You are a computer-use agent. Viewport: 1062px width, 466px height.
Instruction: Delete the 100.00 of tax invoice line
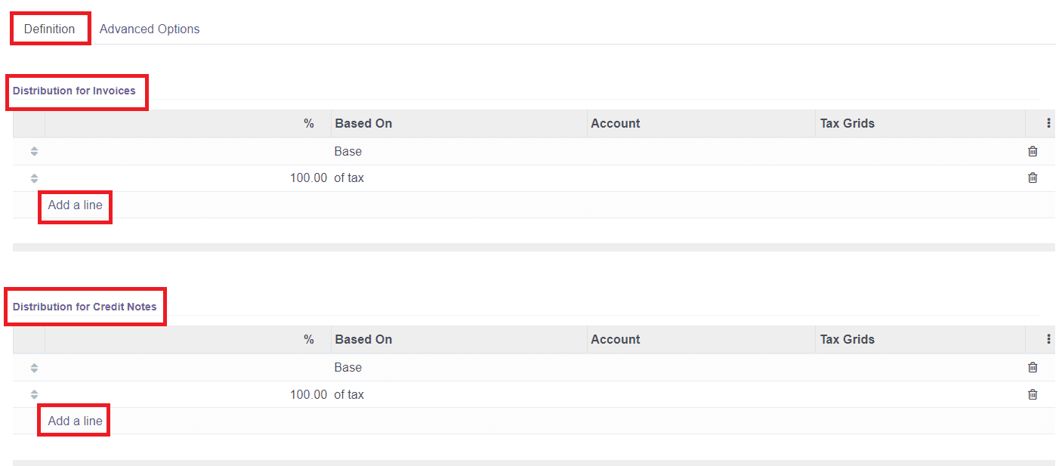pyautogui.click(x=1033, y=177)
